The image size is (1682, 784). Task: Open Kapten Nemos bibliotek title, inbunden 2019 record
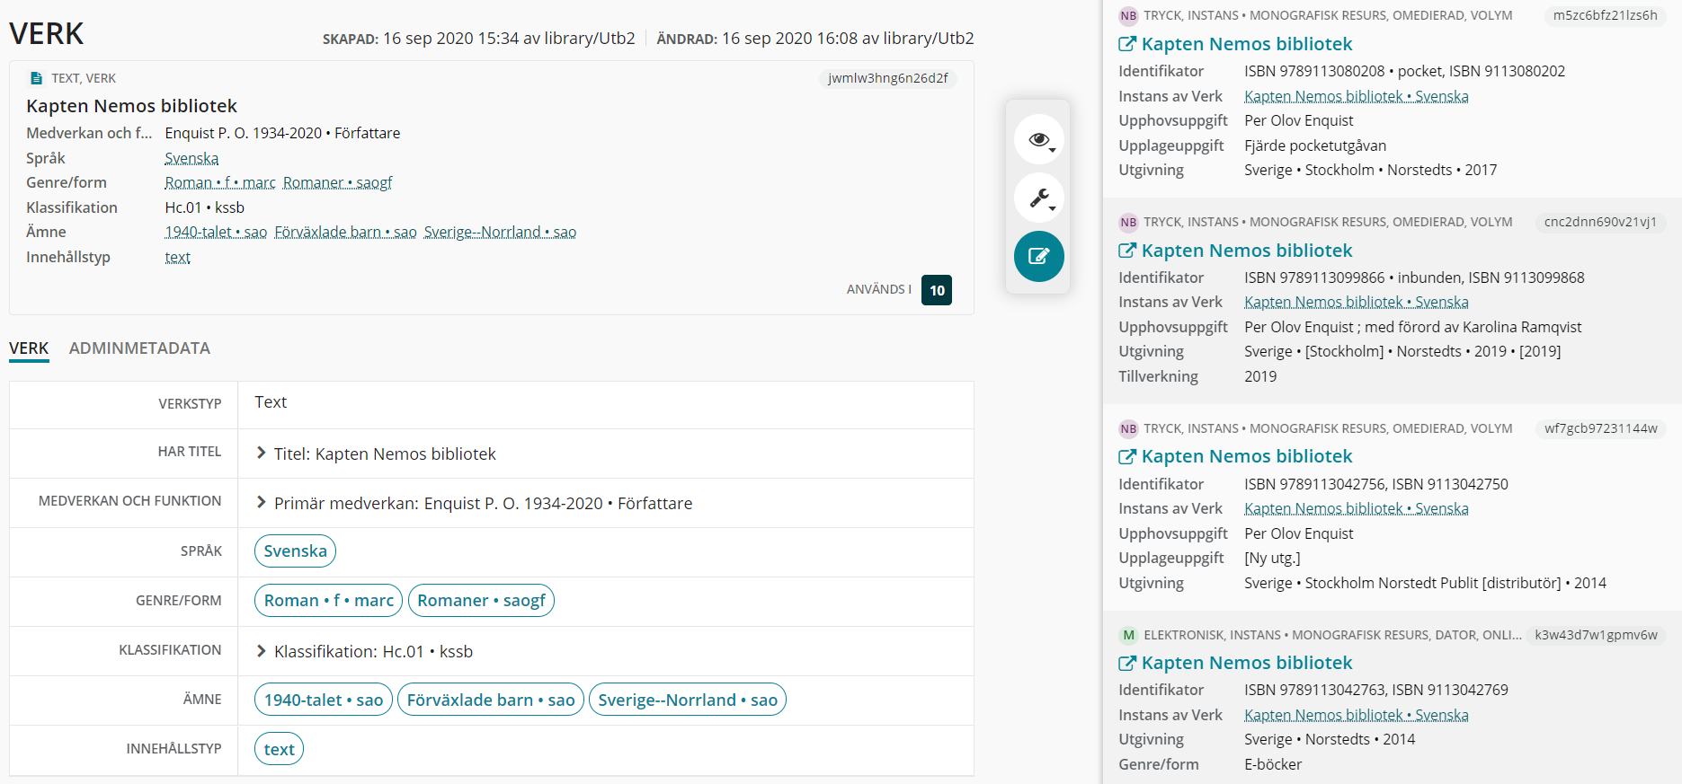click(1247, 251)
